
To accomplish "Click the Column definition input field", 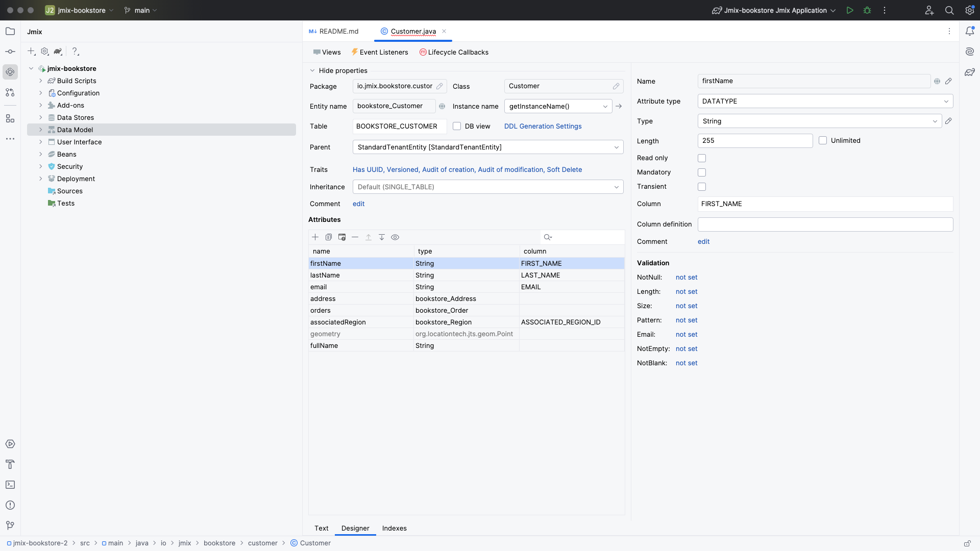I will [x=825, y=224].
